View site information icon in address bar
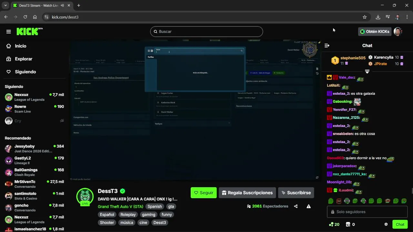 tap(46, 17)
